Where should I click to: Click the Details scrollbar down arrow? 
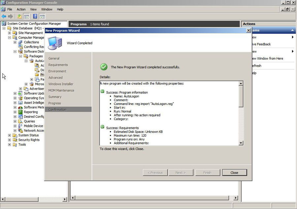241,143
